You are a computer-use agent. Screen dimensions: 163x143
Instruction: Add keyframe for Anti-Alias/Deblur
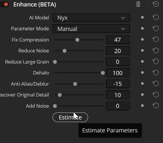point(142,84)
